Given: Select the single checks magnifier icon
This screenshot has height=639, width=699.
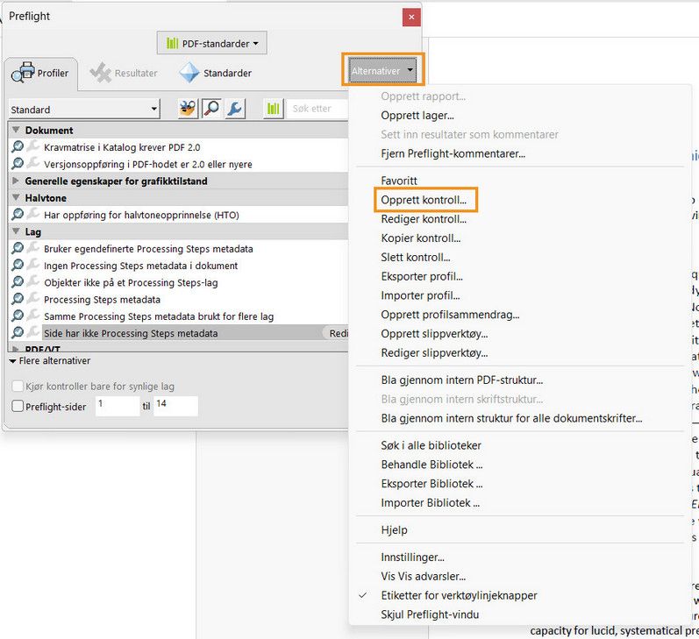Looking at the screenshot, I should click(x=211, y=109).
